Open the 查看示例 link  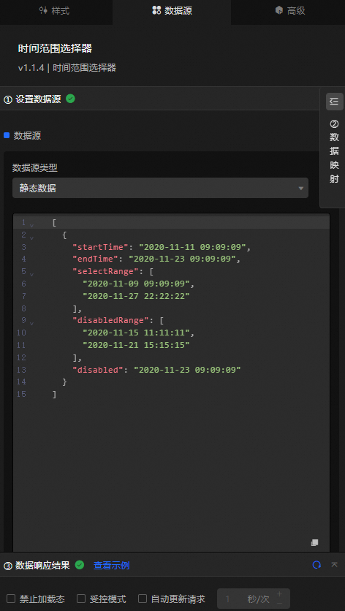(x=112, y=566)
